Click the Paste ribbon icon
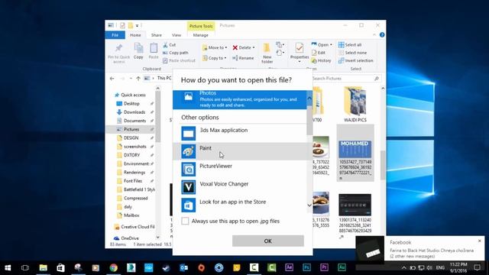Screen dimensions: 489x275 pos(154,51)
